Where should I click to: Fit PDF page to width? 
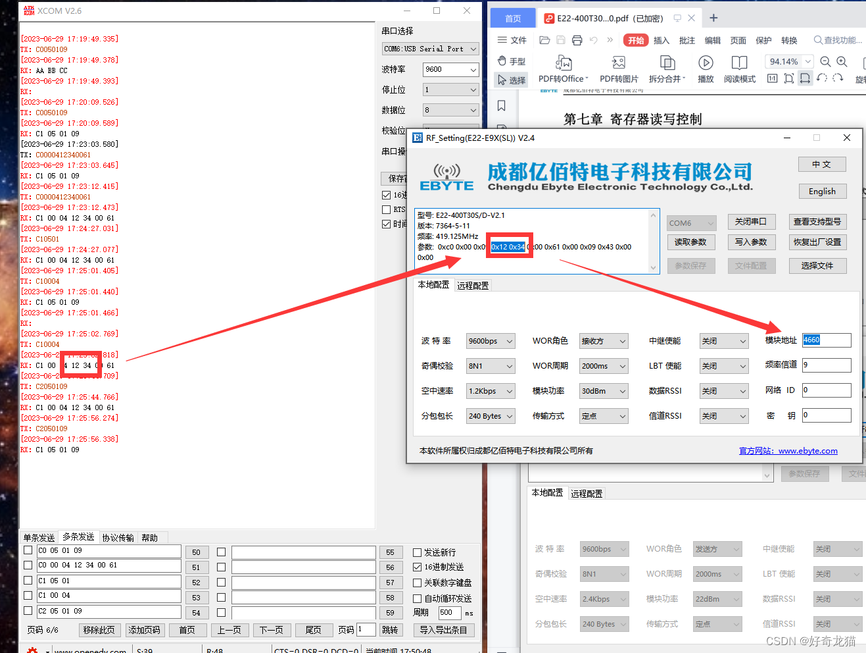(x=805, y=78)
